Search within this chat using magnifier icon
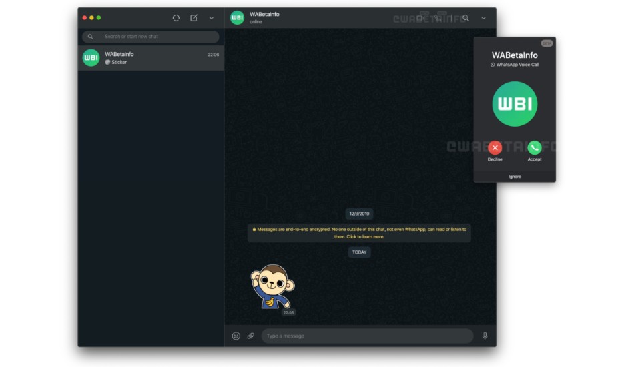This screenshot has height=367, width=634. pos(466,18)
